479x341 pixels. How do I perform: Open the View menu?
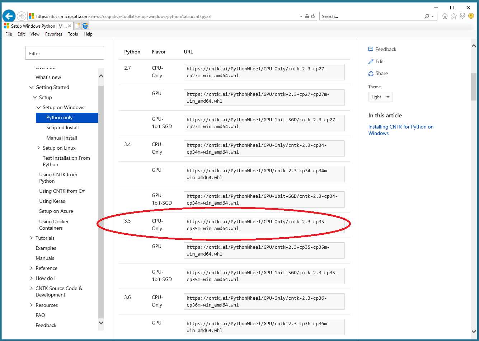click(x=35, y=34)
